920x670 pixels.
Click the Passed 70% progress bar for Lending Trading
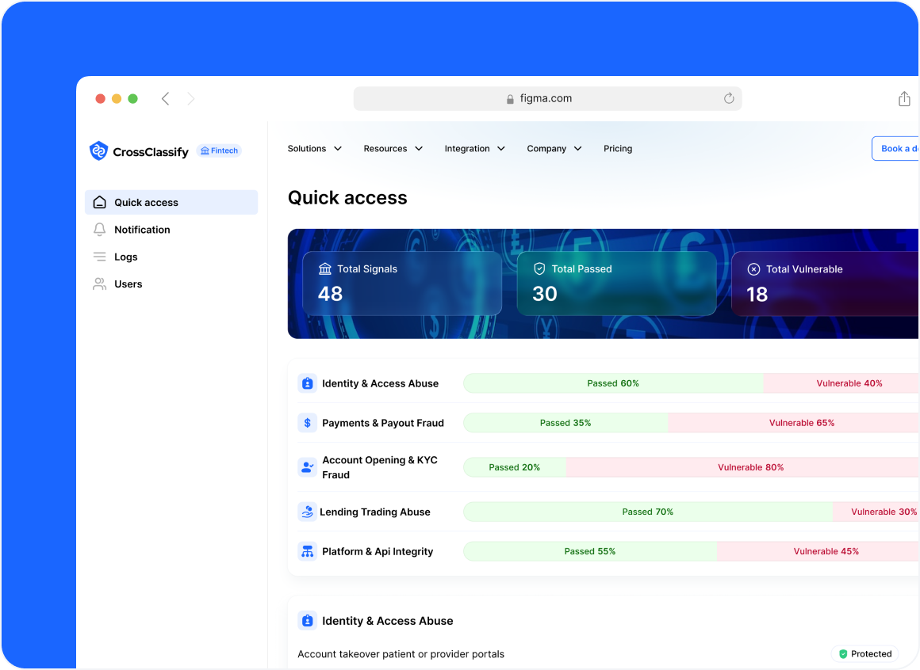tap(648, 512)
